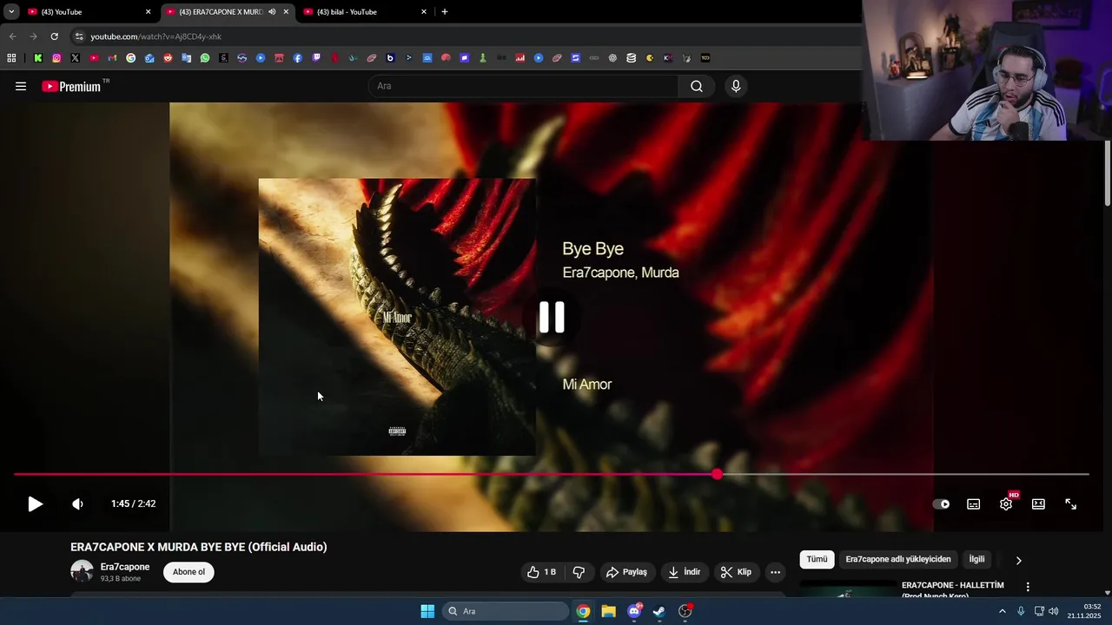Turn on subtitles captions

click(974, 503)
